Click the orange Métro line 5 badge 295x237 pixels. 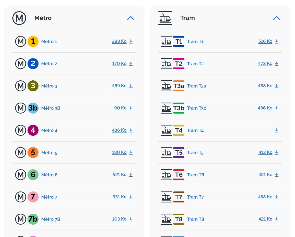point(33,153)
